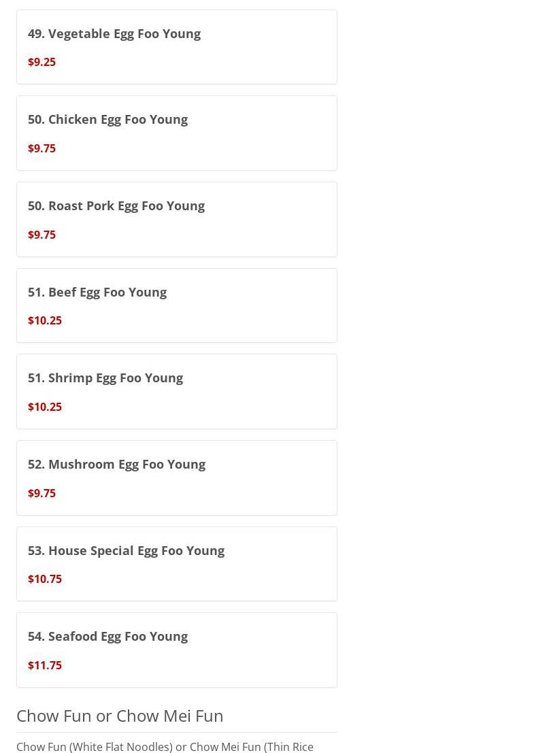Click the Chow Fun noodle description text

pyautogui.click(x=165, y=746)
